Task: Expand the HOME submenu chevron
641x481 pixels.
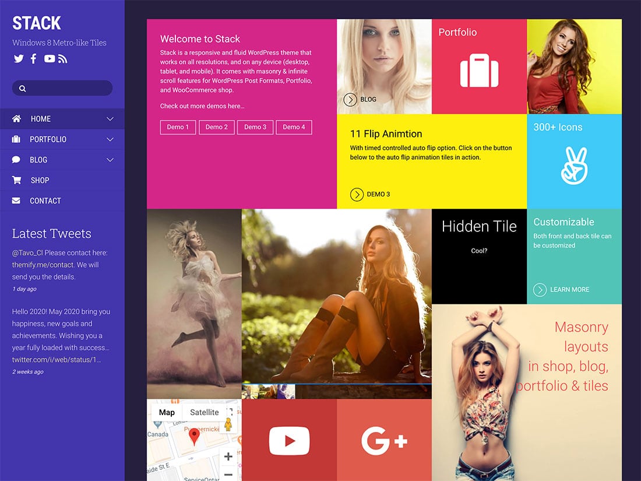Action: [x=110, y=118]
